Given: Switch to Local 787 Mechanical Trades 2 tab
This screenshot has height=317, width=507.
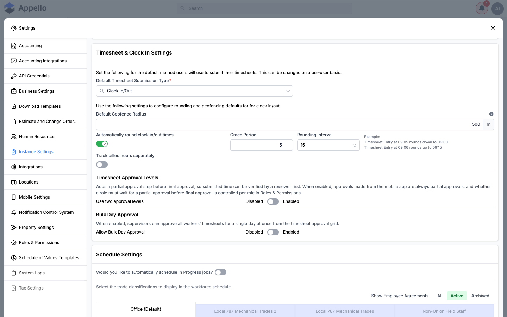Looking at the screenshot, I should coord(245,311).
